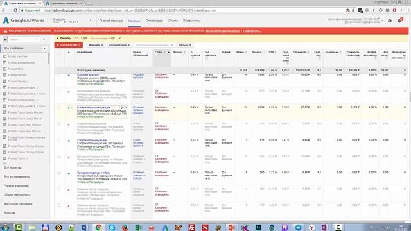Check the highlighted Интернет магазин брендов ad row
Image resolution: width=411 pixels, height=231 pixels.
(58, 107)
